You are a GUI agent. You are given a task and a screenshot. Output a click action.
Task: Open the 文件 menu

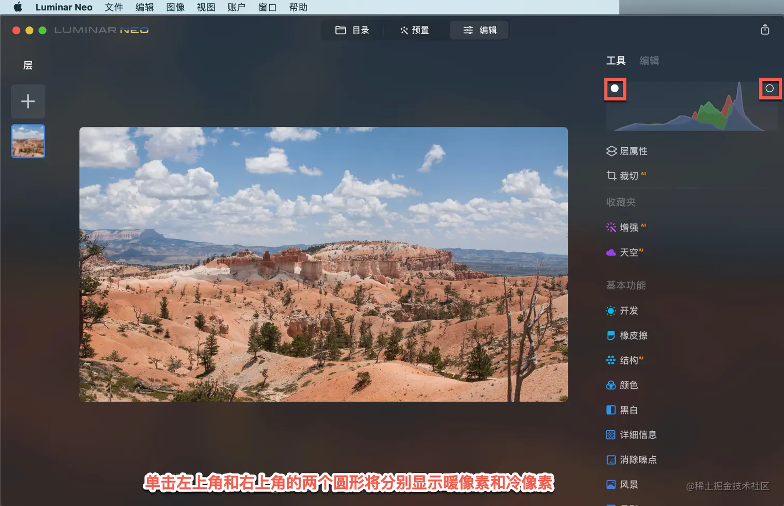114,7
